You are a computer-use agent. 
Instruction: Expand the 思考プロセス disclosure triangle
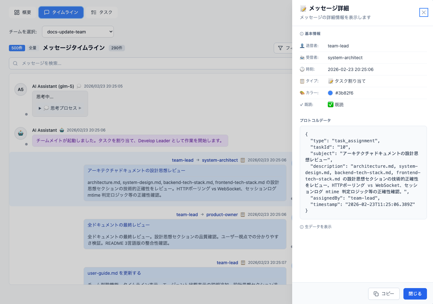coord(39,108)
